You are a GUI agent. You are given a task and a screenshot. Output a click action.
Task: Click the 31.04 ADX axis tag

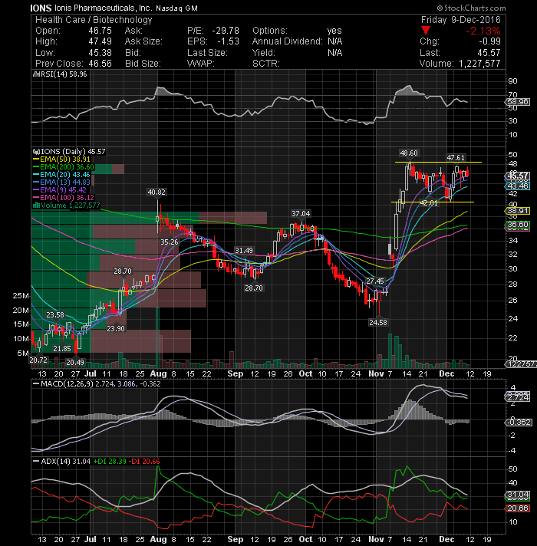click(x=518, y=495)
